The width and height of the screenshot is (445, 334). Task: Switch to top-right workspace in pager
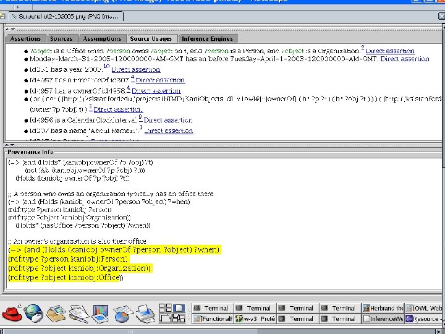click(x=179, y=308)
